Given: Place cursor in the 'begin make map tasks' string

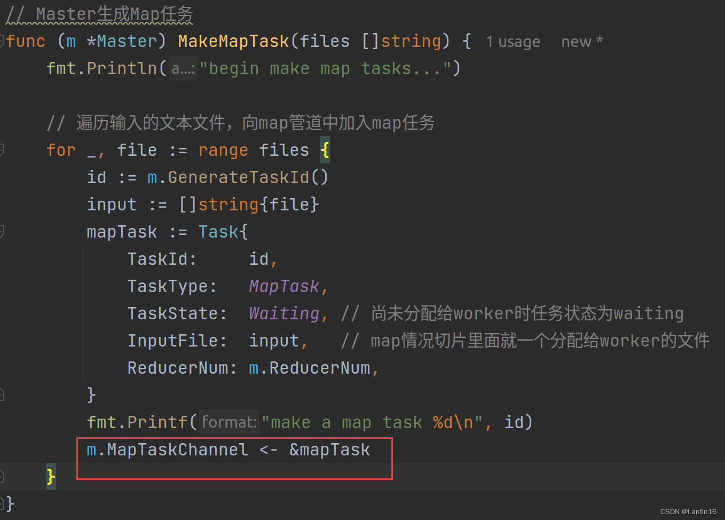Looking at the screenshot, I should [328, 68].
